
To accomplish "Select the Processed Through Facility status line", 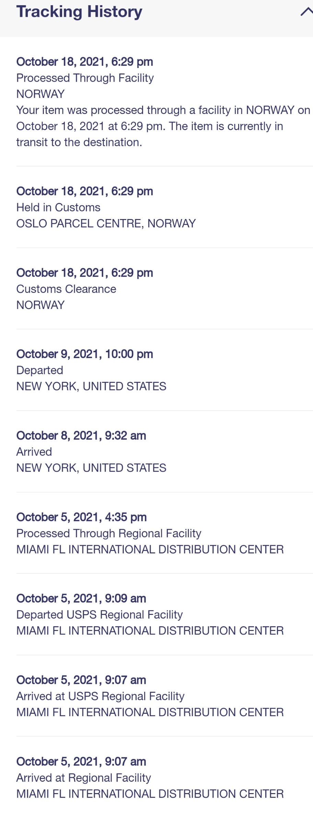I will click(x=85, y=78).
